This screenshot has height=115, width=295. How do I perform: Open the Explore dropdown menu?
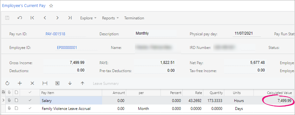click(88, 18)
